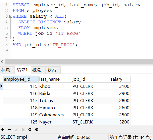Click the 查询时间: 0.046s status entry
This screenshot has width=153, height=140.
coord(74,137)
